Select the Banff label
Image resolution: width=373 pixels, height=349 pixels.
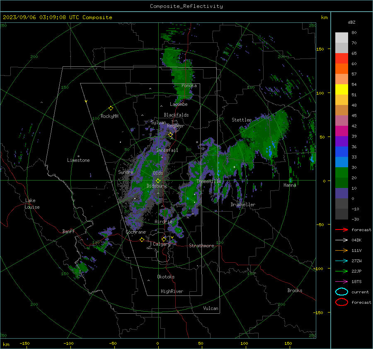tap(68, 231)
